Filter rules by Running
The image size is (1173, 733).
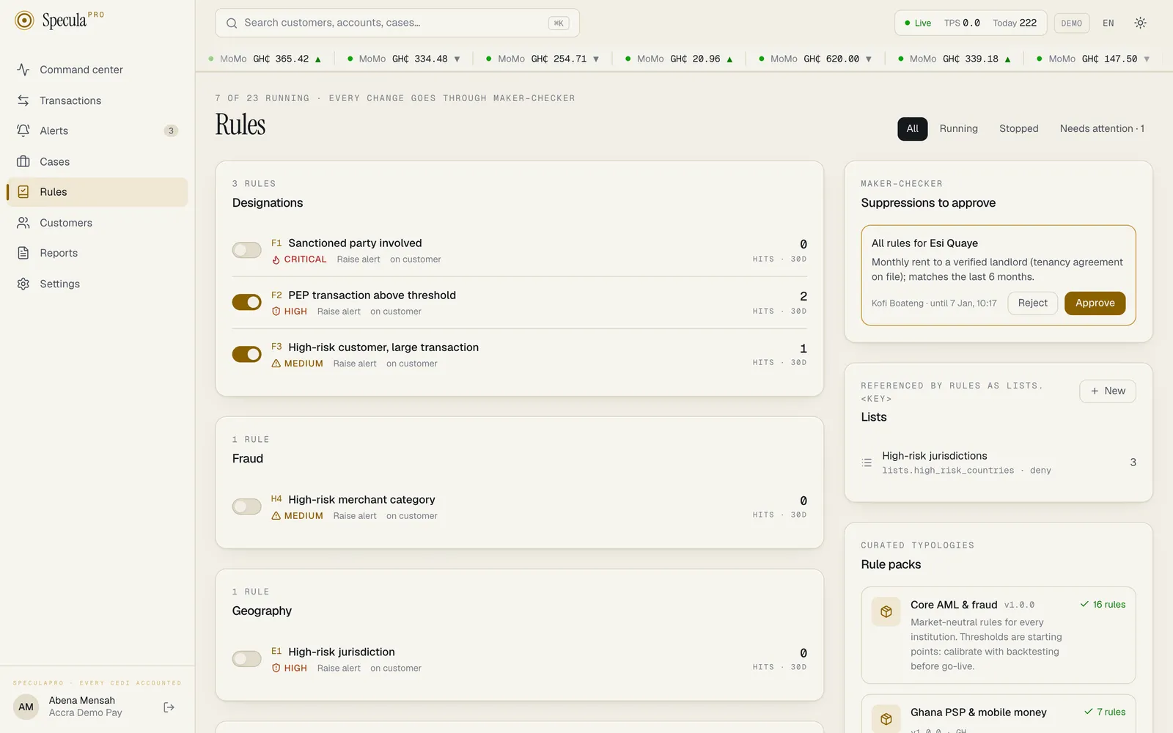(958, 129)
